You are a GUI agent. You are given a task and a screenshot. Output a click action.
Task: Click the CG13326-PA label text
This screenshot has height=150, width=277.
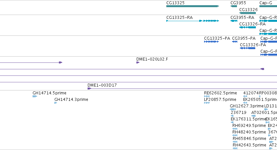[253, 45]
